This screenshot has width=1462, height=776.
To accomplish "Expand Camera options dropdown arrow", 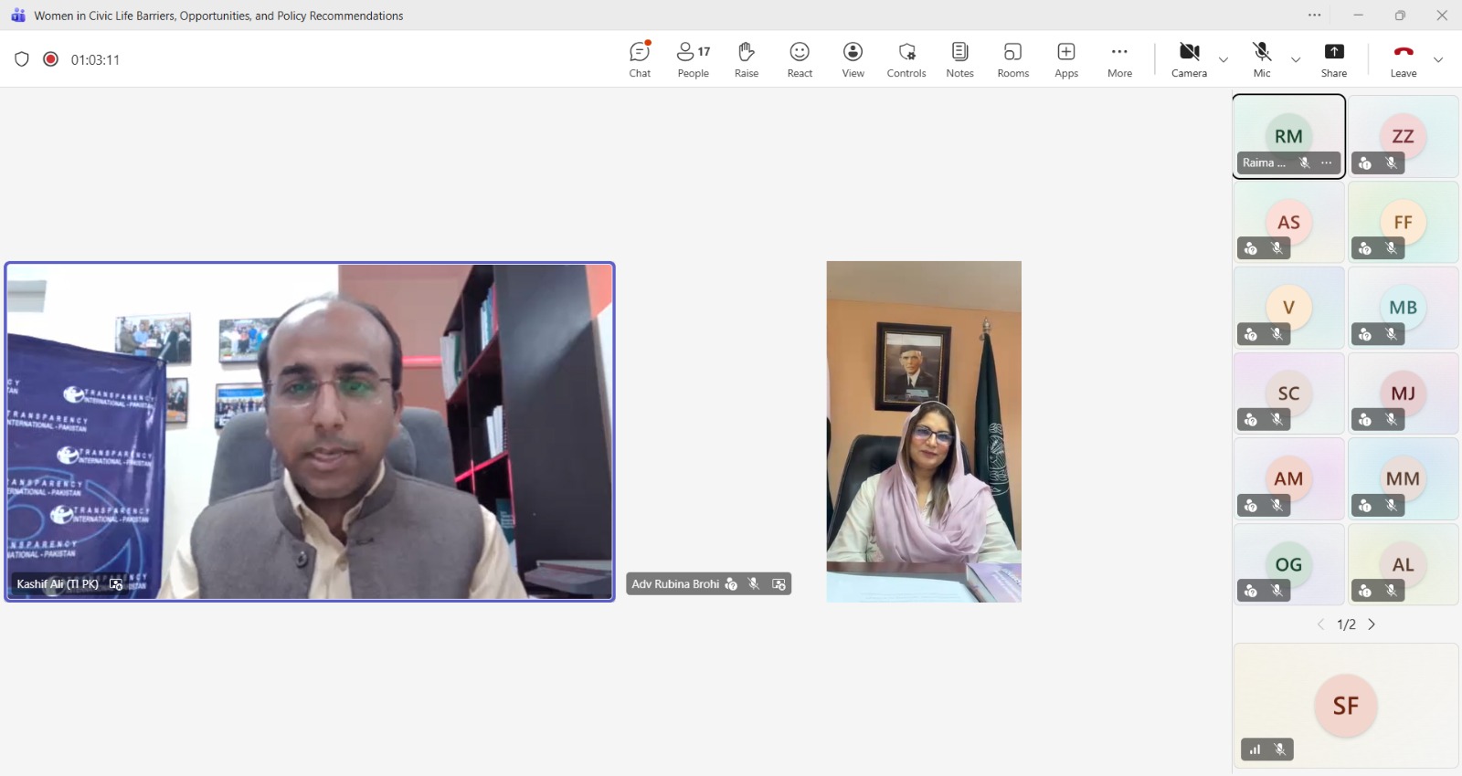I will [x=1224, y=60].
